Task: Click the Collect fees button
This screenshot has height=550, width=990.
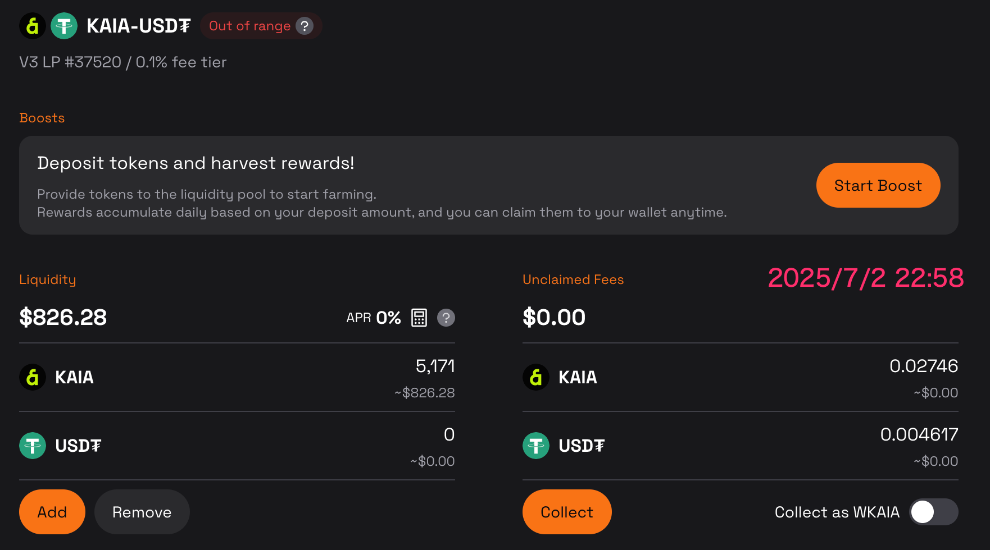Action: 567,512
